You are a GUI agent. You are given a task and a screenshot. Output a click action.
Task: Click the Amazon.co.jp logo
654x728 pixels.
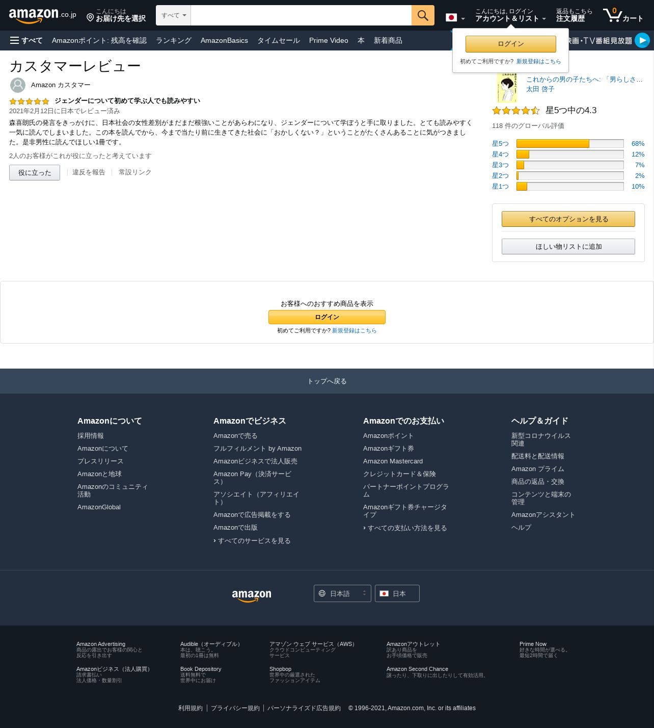43,15
